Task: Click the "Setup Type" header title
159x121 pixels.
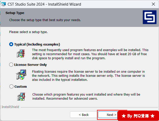Action: 15,13
